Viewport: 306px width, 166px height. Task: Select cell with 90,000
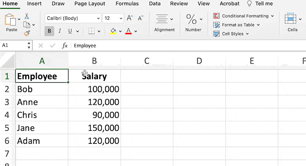pos(94,115)
